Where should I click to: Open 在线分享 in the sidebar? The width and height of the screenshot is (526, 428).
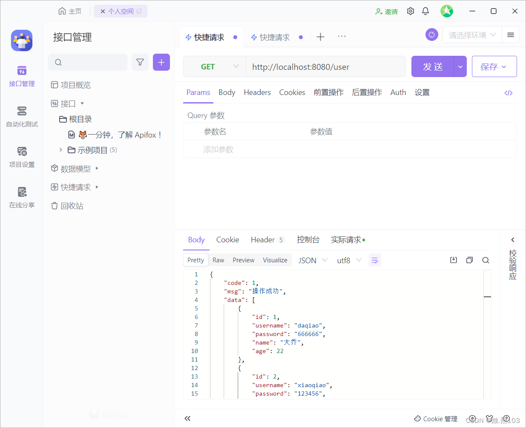(x=22, y=198)
